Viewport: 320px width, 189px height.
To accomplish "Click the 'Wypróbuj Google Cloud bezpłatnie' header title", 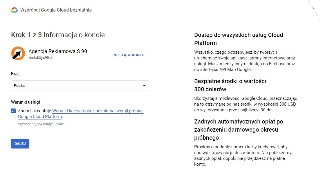I will (x=56, y=10).
